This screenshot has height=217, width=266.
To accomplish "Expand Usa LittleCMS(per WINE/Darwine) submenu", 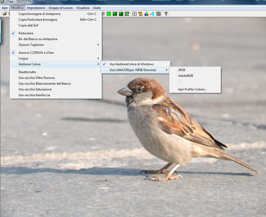I will tap(133, 70).
